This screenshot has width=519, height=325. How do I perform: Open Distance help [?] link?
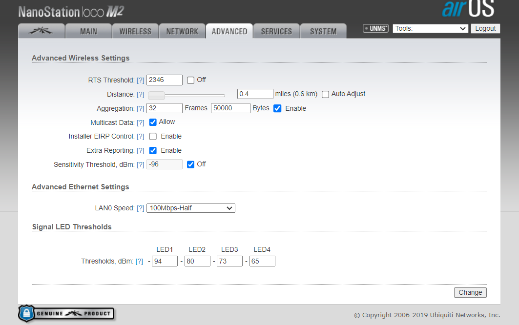(x=141, y=94)
